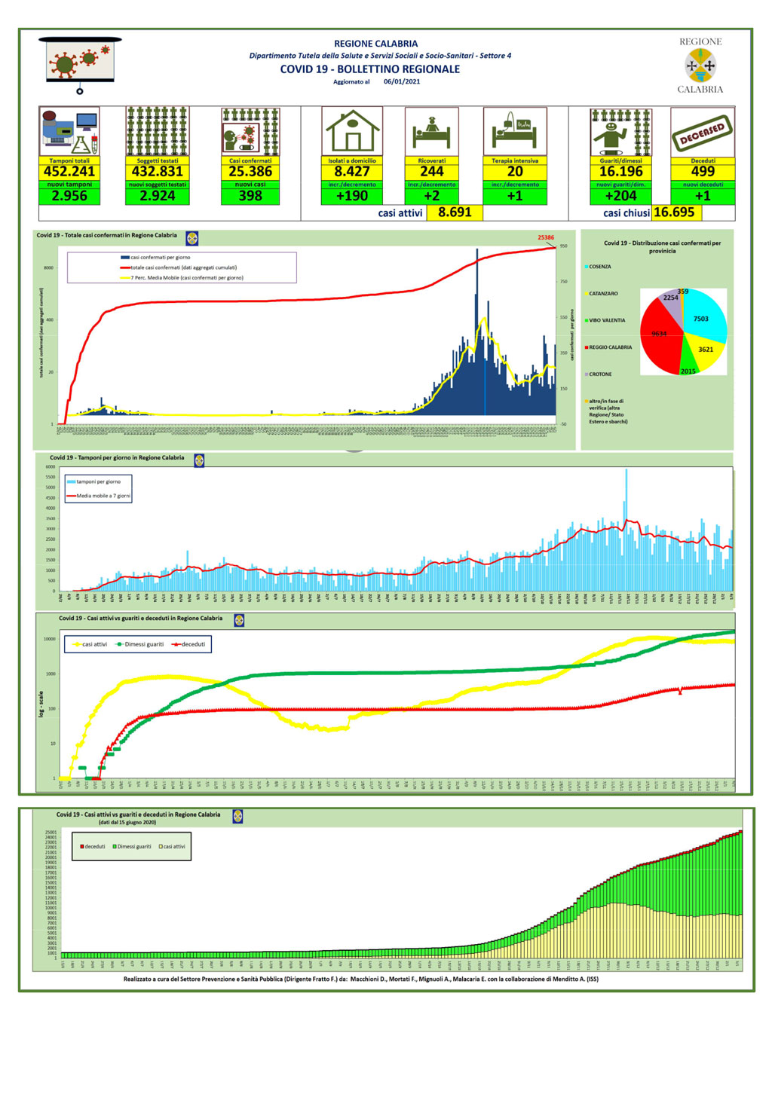The width and height of the screenshot is (772, 1094).
Task: Click the Casi confermati icon
Action: [x=250, y=132]
